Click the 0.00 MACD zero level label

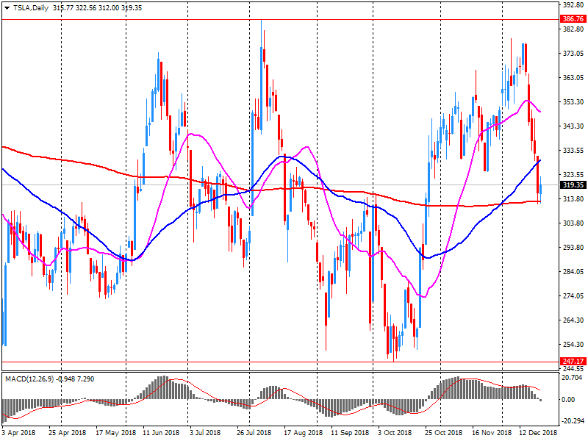568,400
